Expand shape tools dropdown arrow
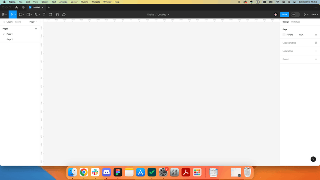 click(31, 15)
